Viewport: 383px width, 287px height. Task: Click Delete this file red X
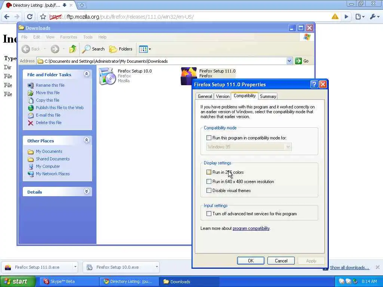(x=31, y=123)
